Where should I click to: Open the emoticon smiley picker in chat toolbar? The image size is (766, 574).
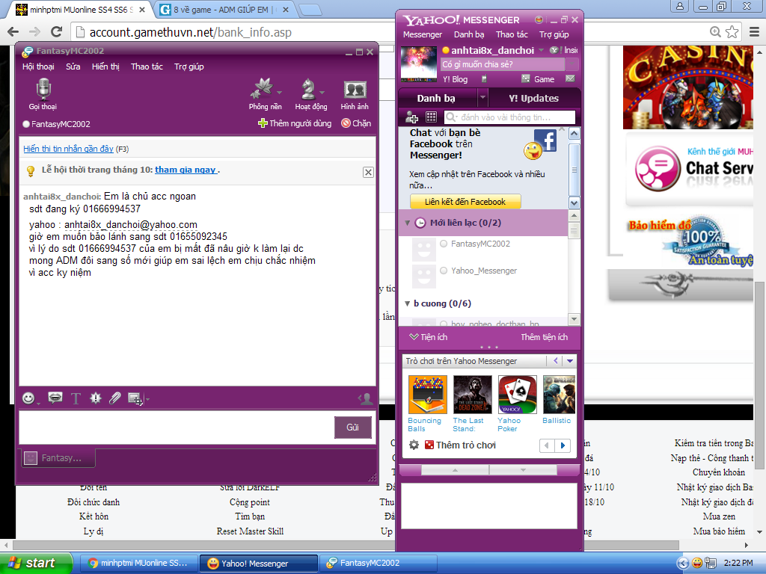pyautogui.click(x=28, y=398)
